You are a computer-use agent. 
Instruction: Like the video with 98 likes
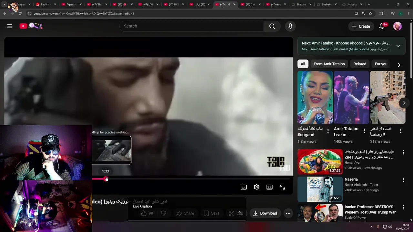(147, 213)
